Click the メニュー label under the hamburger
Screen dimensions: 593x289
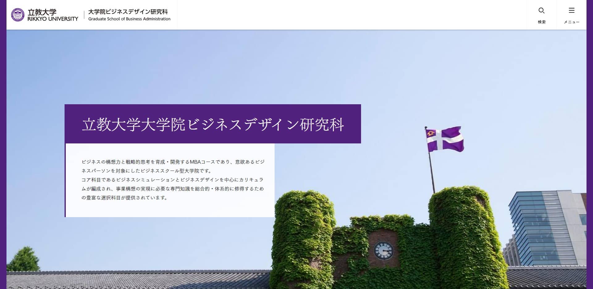point(572,22)
